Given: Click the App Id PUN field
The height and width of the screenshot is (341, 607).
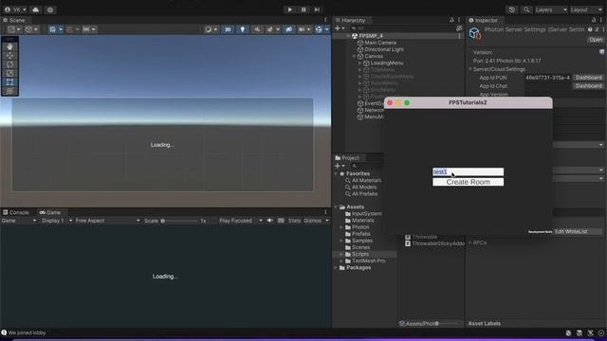Looking at the screenshot, I should tap(547, 78).
